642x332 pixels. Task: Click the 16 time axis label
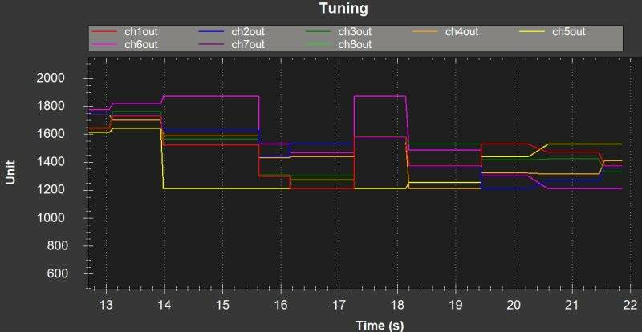pyautogui.click(x=281, y=305)
